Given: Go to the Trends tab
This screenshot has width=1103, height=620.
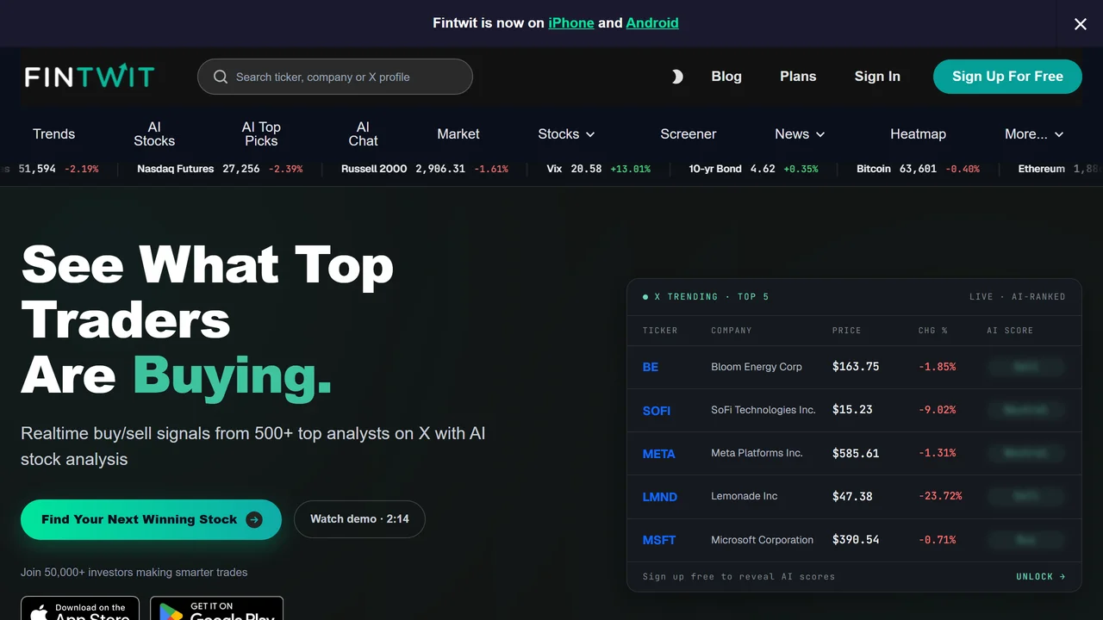Looking at the screenshot, I should pyautogui.click(x=54, y=133).
